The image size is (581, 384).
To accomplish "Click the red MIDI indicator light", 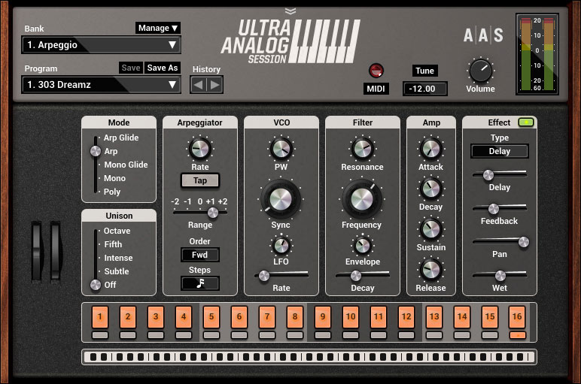I will click(376, 71).
